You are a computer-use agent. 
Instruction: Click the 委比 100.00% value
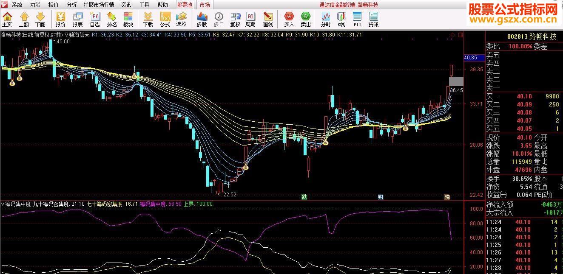pos(520,46)
